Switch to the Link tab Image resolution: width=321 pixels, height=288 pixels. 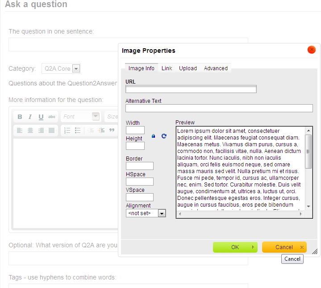tap(167, 68)
